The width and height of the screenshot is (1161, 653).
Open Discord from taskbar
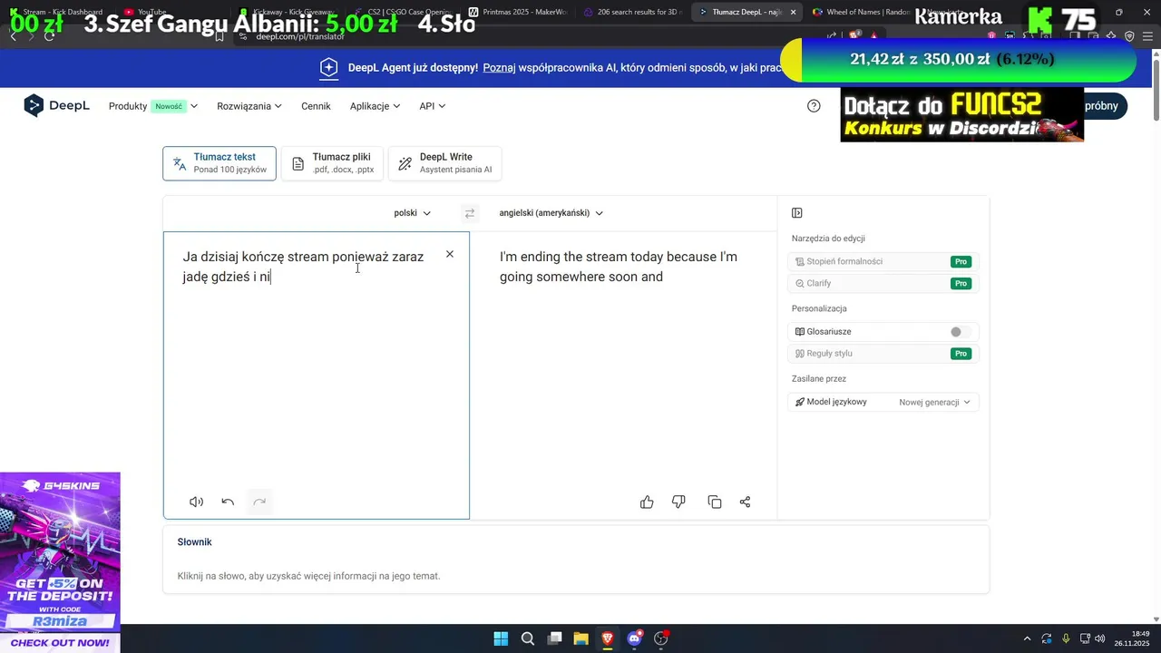(x=635, y=638)
